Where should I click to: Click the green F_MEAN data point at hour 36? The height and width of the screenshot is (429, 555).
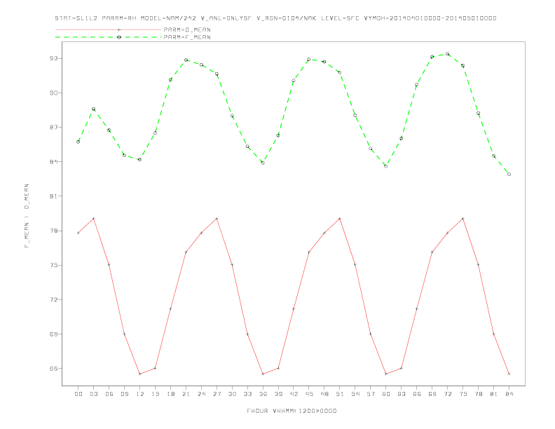click(x=263, y=163)
